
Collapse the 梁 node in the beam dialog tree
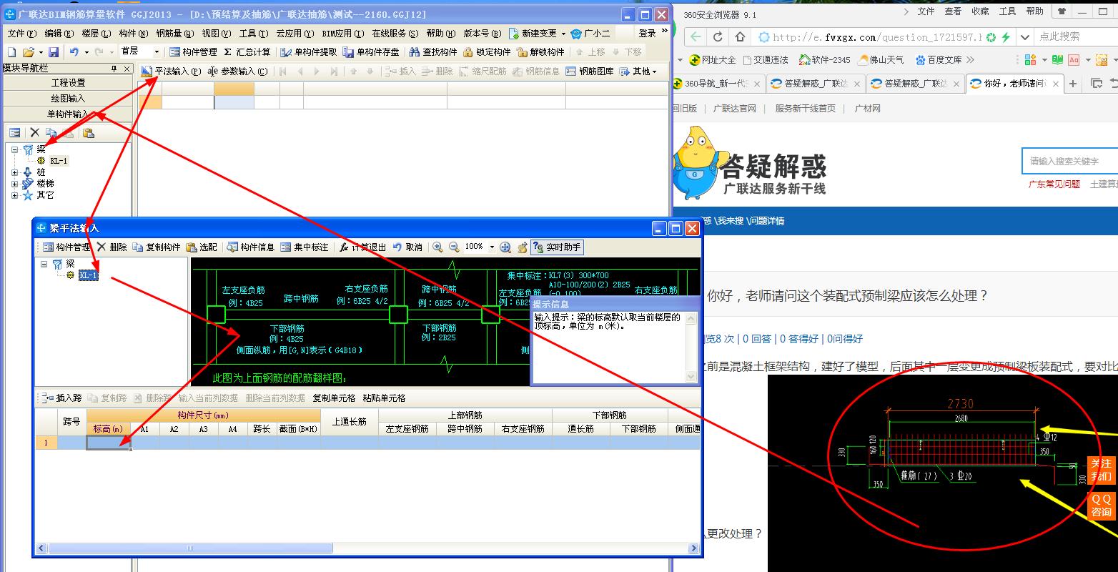44,264
